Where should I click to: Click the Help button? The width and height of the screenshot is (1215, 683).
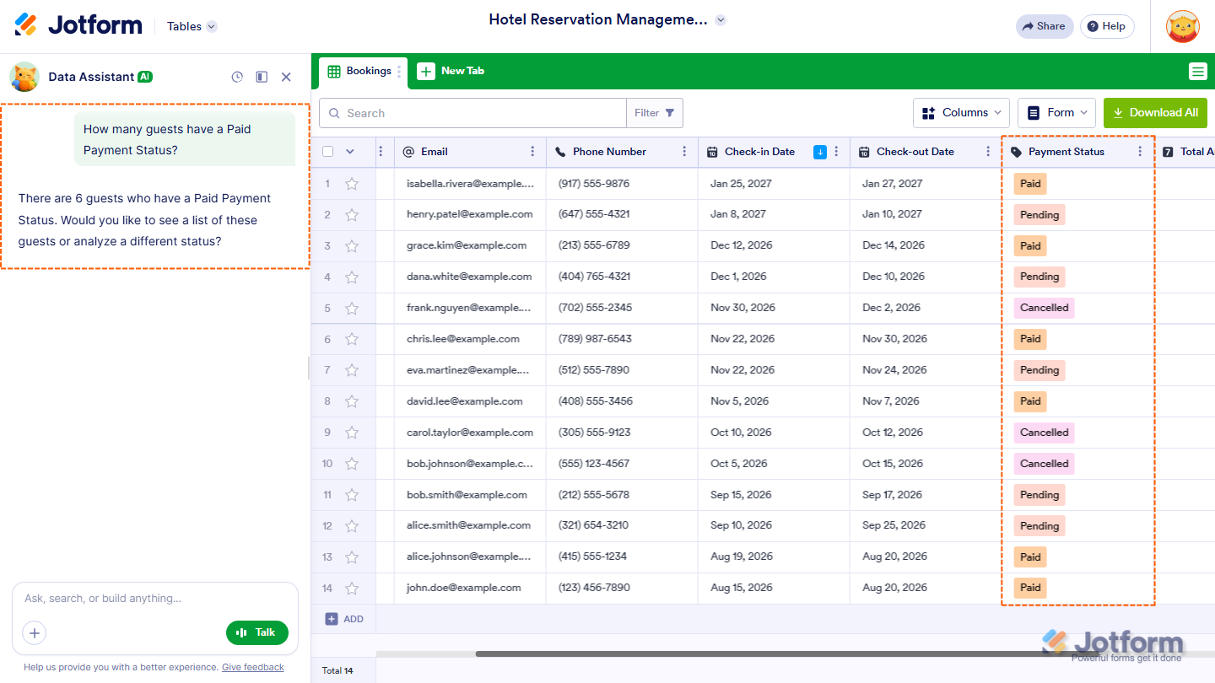coord(1107,26)
